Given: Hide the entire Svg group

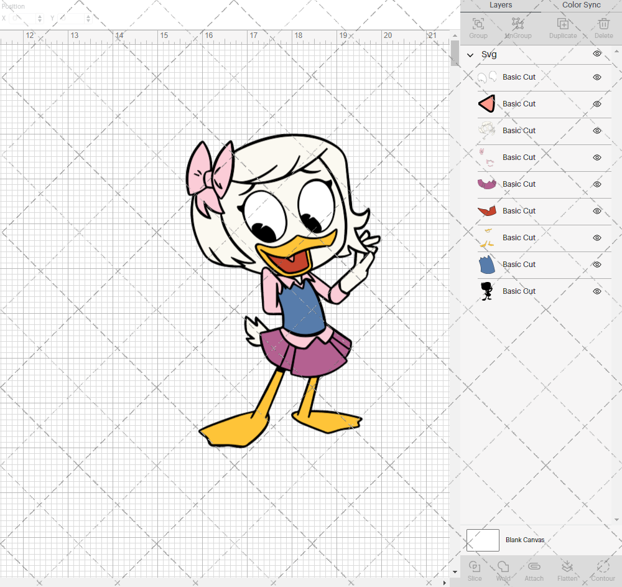Looking at the screenshot, I should (x=597, y=54).
